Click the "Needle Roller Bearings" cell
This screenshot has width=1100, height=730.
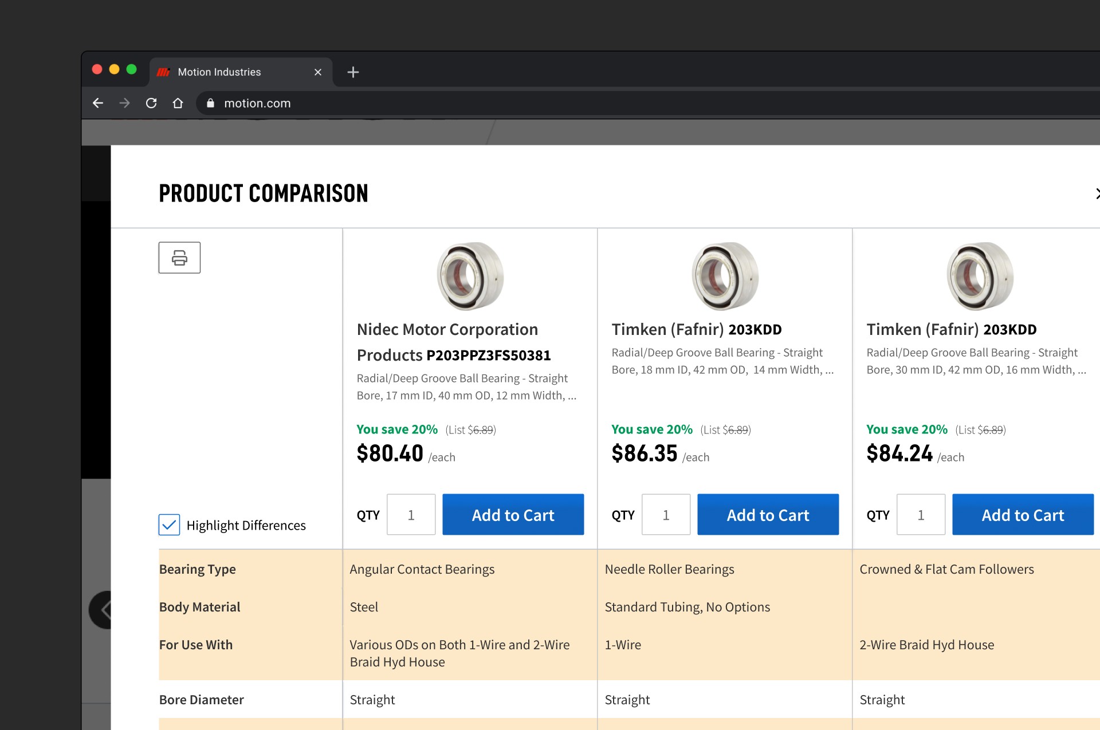click(670, 569)
